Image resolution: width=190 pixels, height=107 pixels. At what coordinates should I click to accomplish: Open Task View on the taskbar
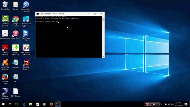[17, 104]
